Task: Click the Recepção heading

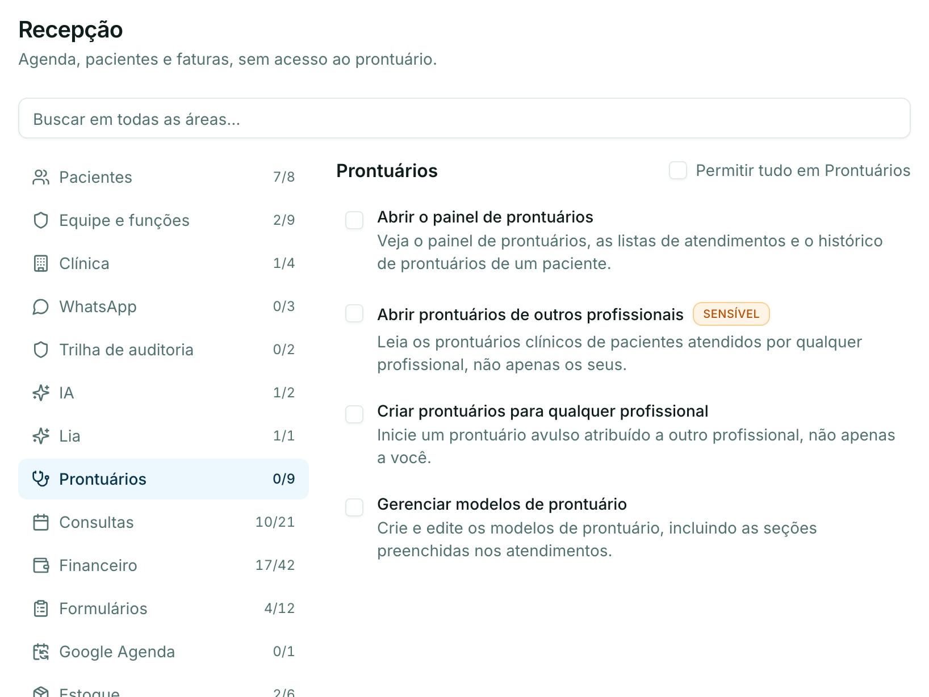Action: click(x=70, y=30)
